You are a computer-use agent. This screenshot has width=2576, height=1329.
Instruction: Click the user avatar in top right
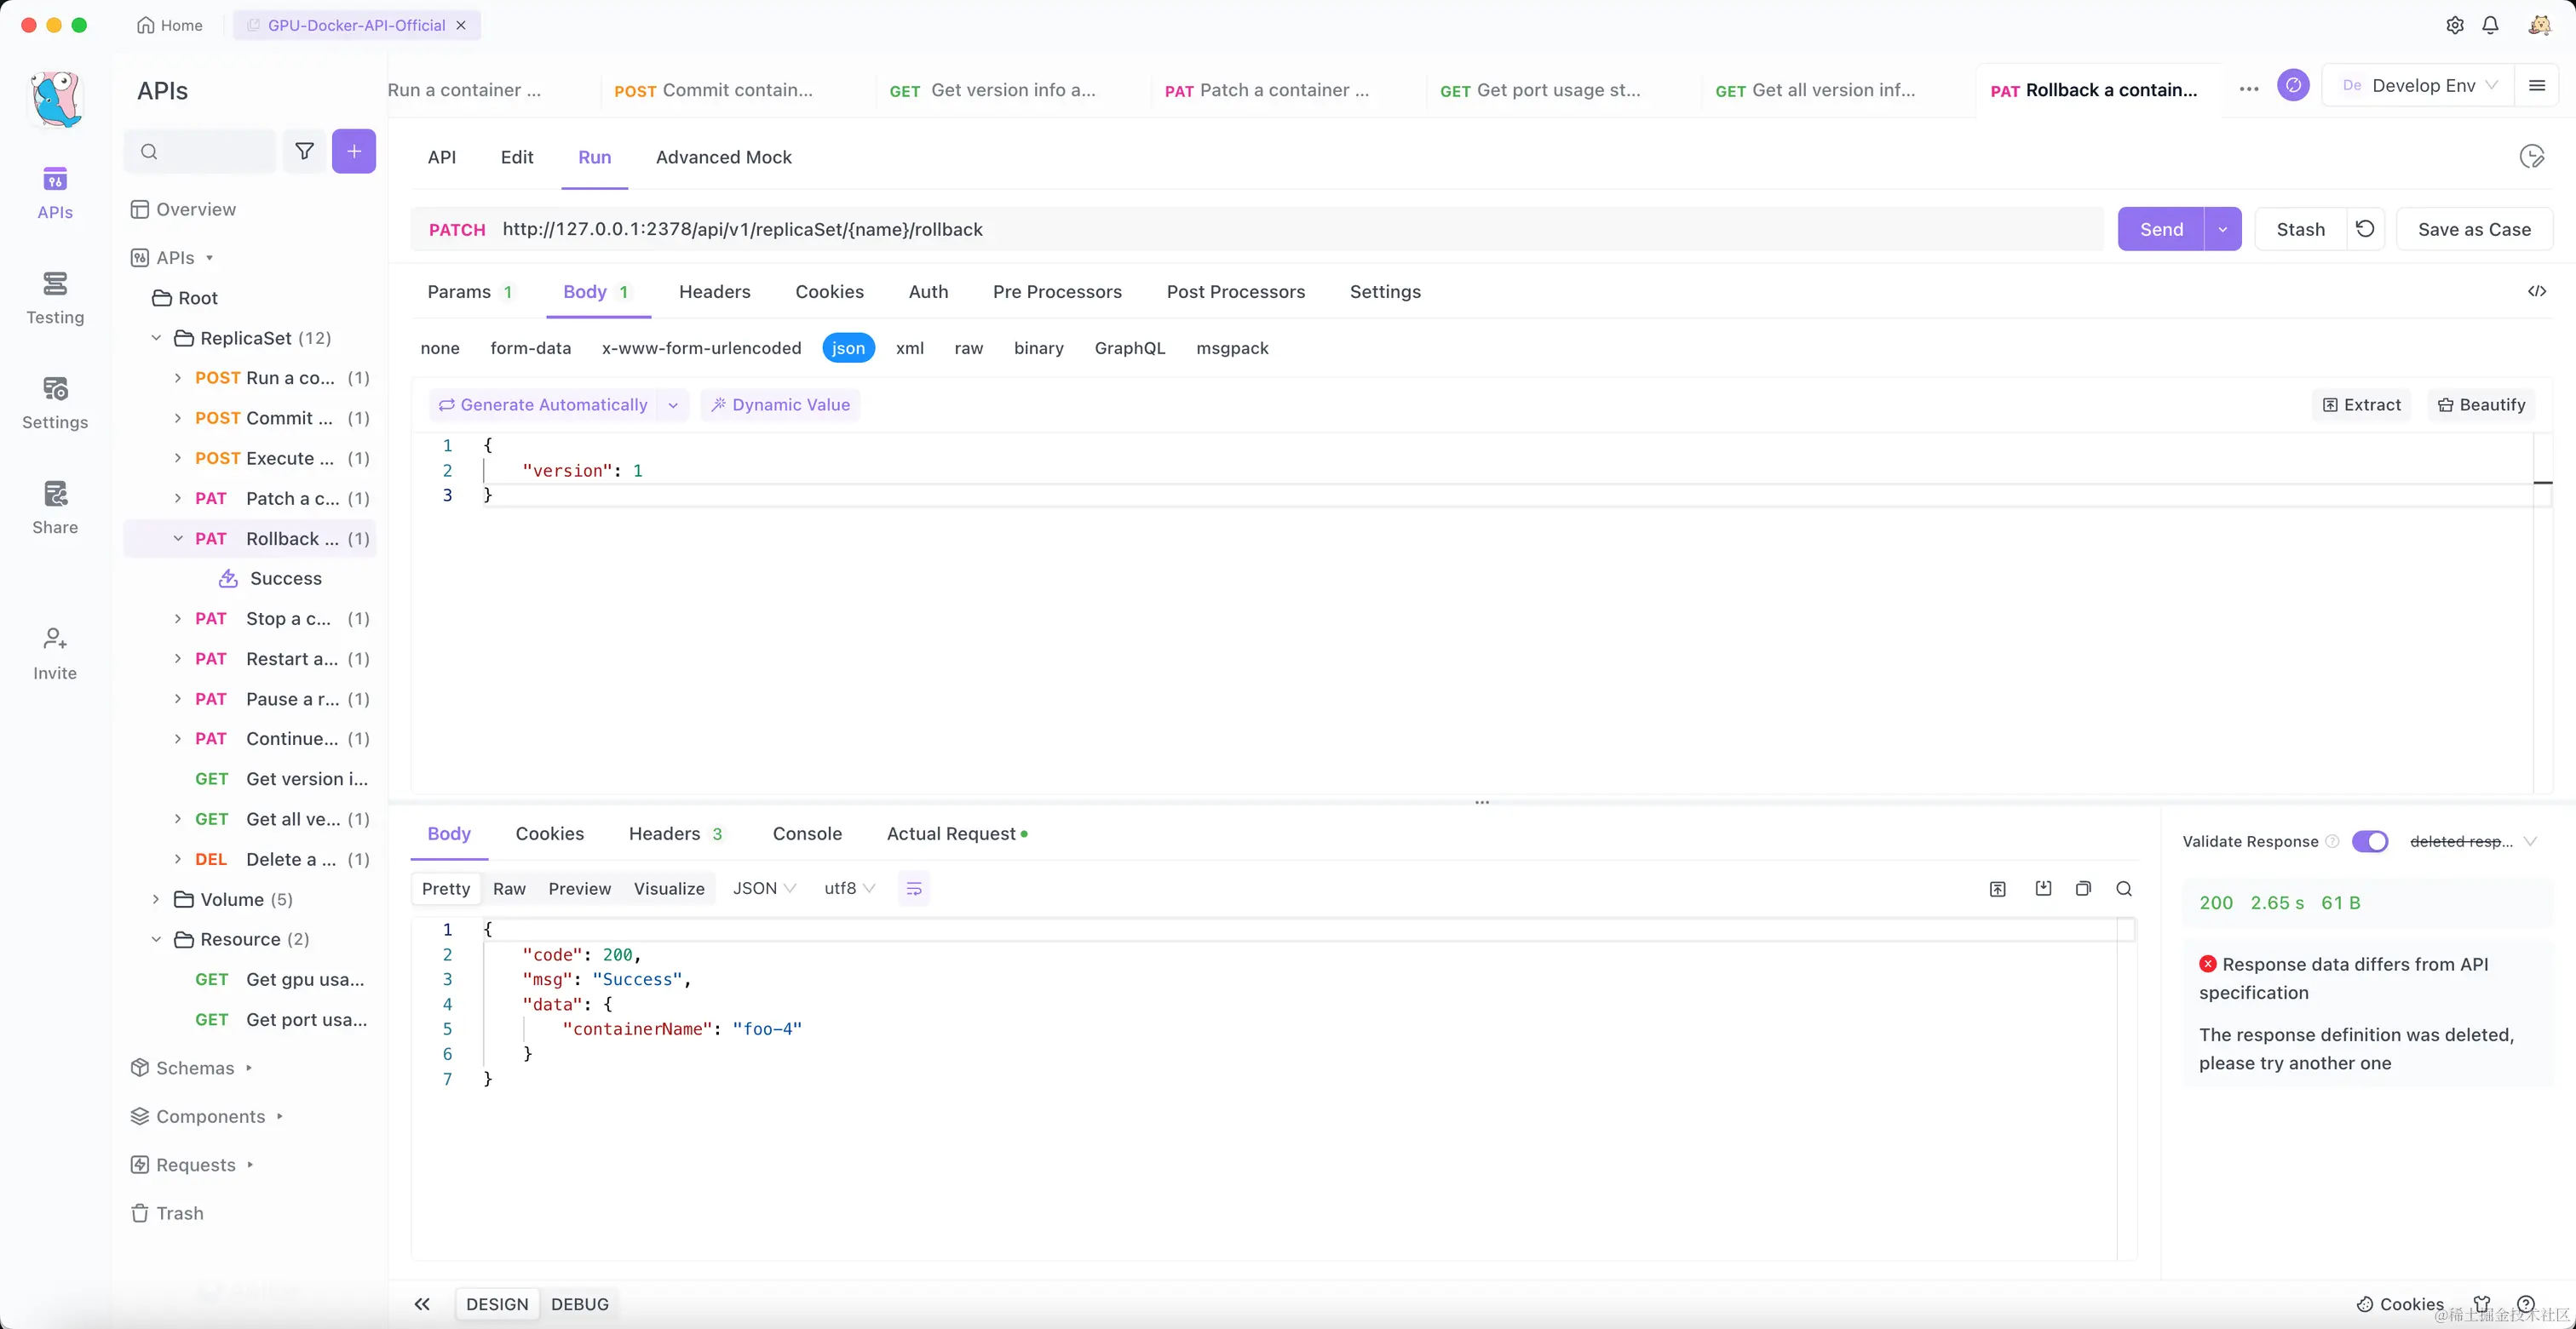click(2539, 26)
